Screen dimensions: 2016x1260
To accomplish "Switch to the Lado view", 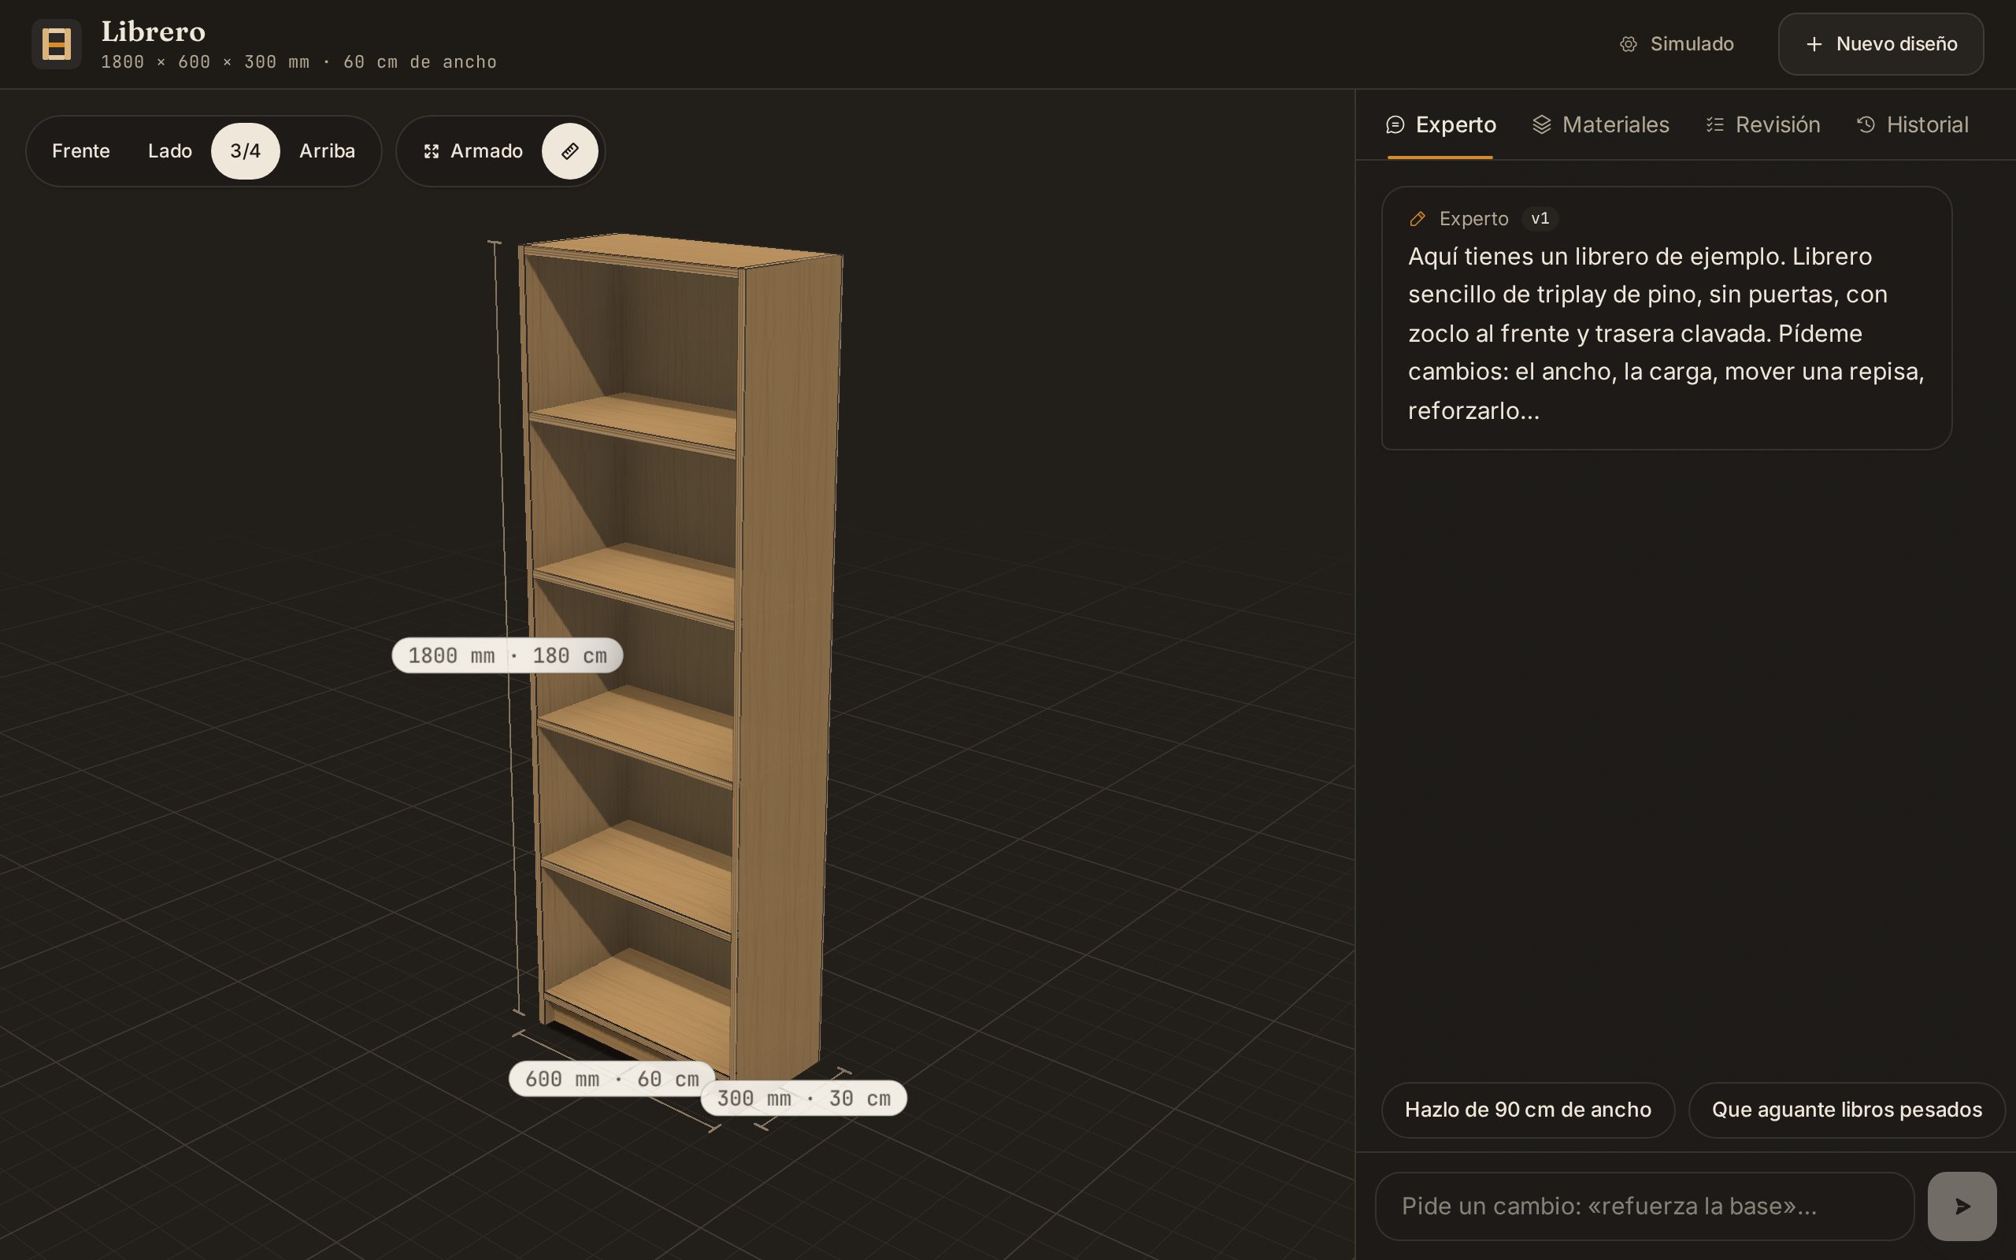I will [x=170, y=151].
